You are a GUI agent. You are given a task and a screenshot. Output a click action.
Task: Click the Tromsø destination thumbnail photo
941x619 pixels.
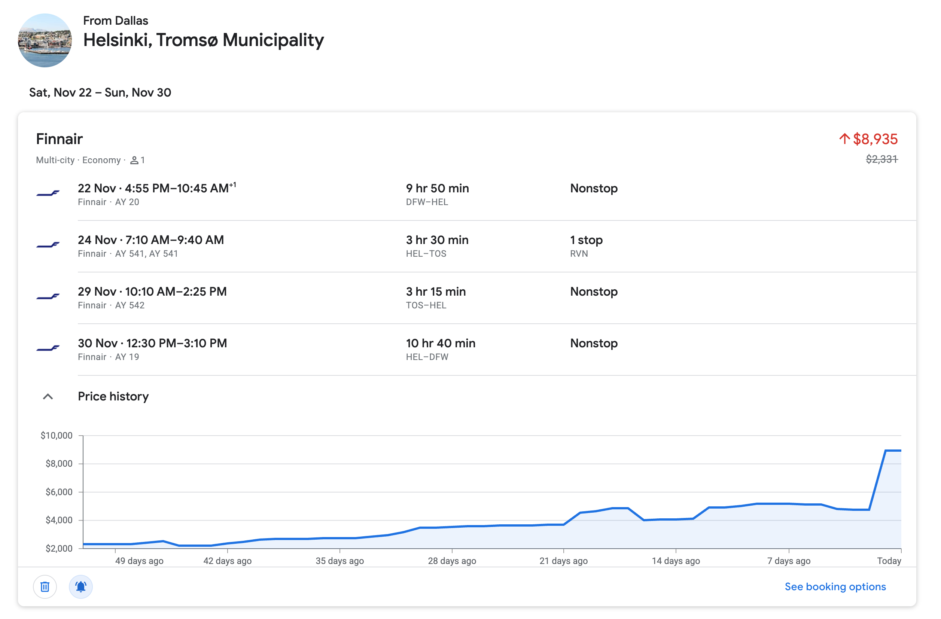(x=45, y=40)
